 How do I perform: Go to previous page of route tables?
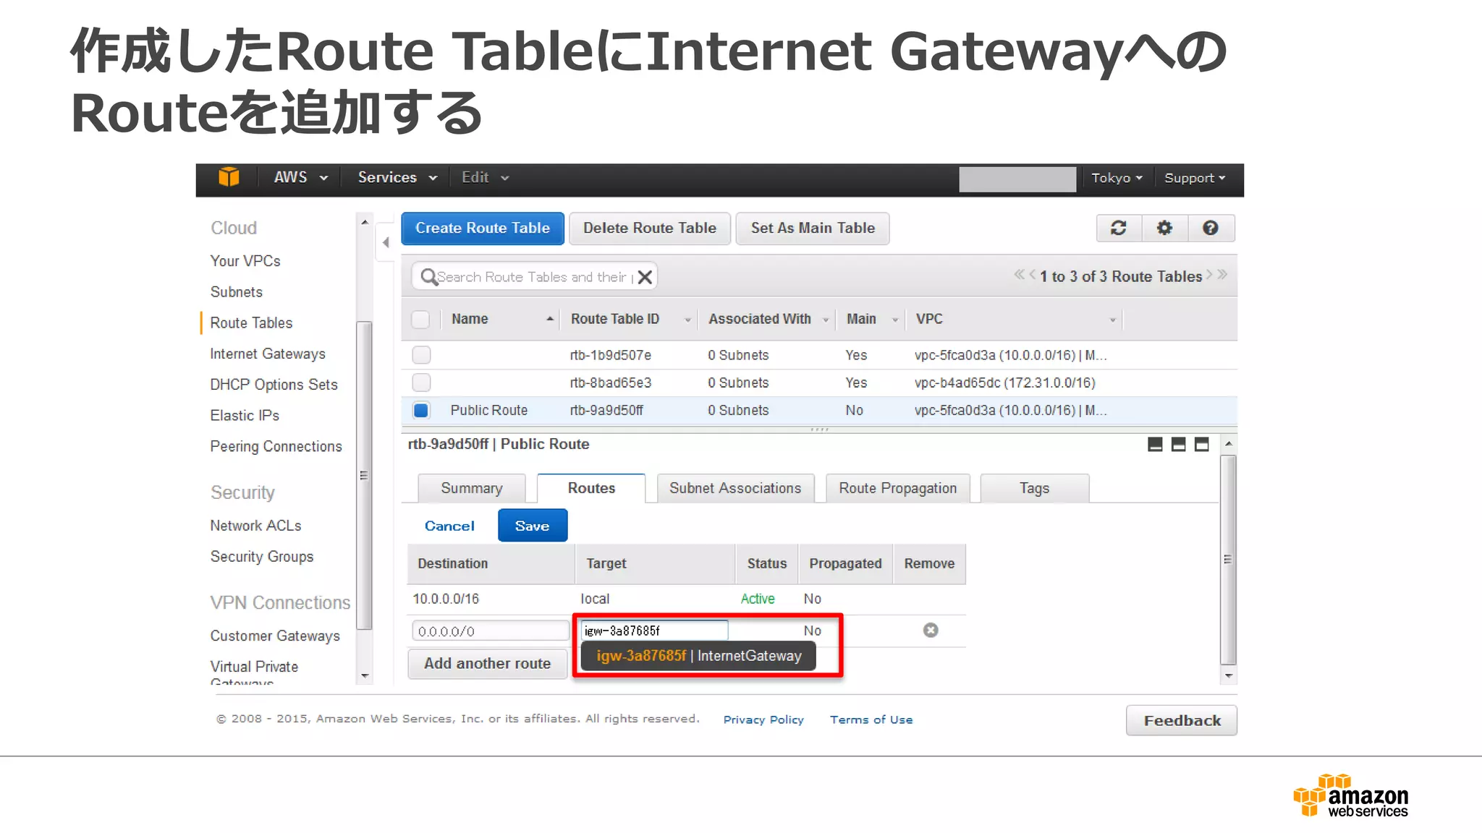tap(1033, 275)
